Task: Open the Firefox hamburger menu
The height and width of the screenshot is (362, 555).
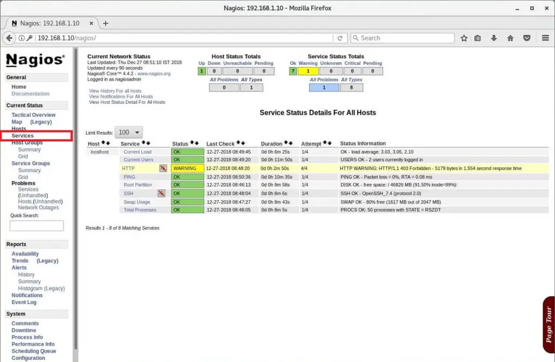Action: pos(545,38)
